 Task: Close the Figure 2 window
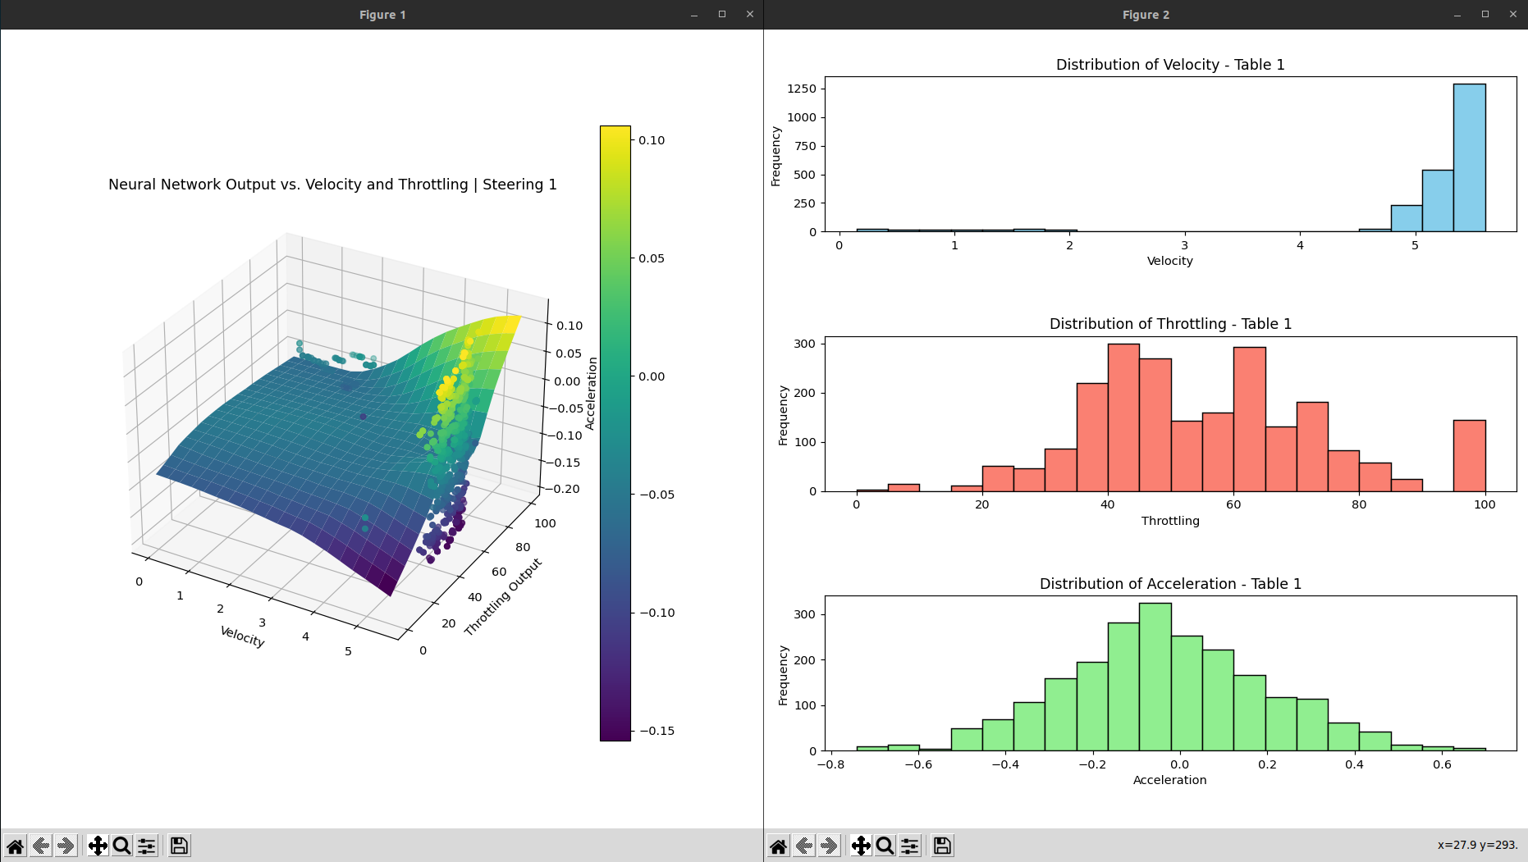1513,15
